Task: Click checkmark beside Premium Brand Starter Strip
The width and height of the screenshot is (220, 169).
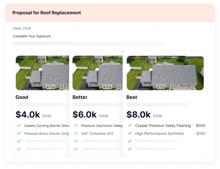Action: click(x=18, y=133)
